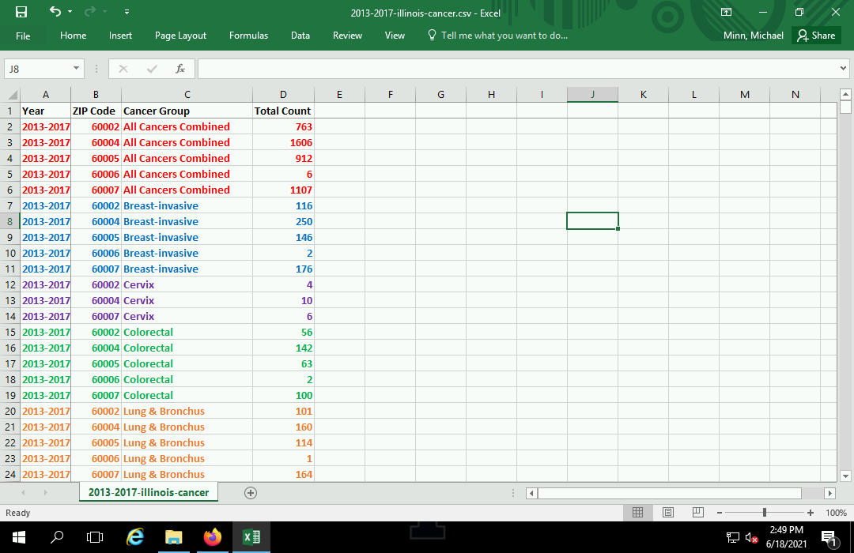Click the Undo arrow icon

tap(55, 12)
